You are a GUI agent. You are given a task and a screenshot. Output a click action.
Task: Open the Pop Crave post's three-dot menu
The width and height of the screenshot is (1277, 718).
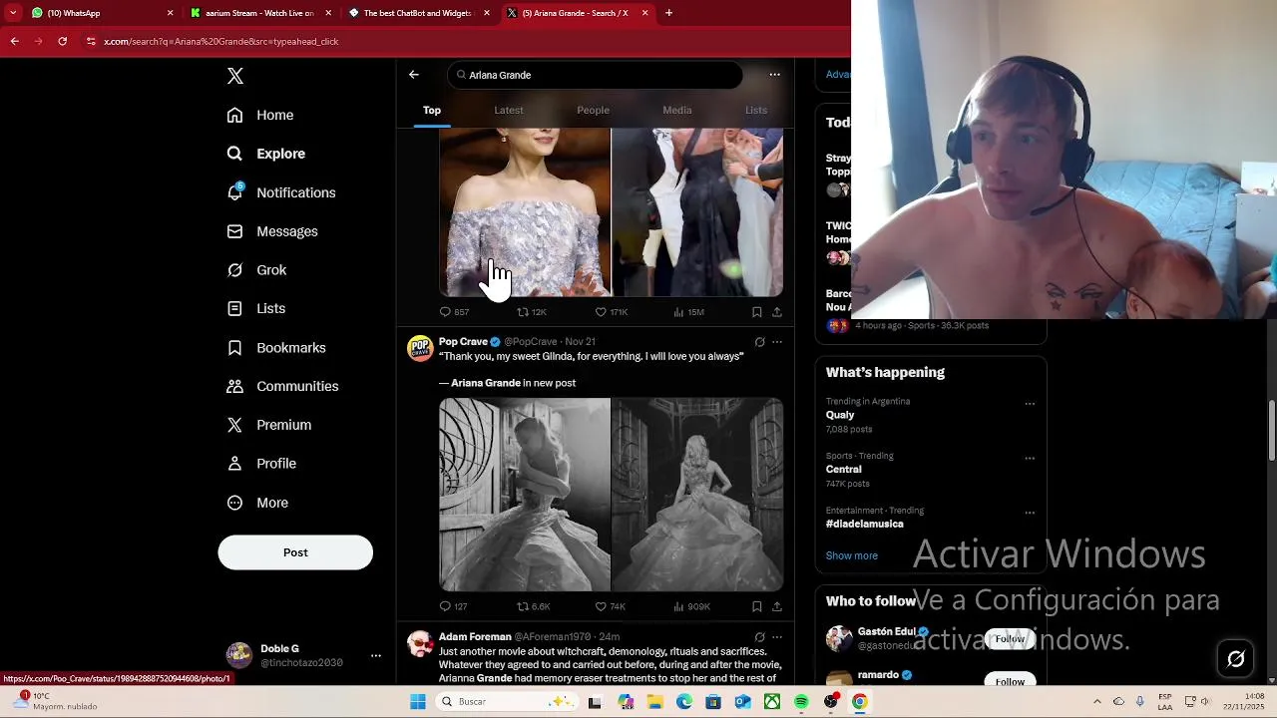[777, 342]
